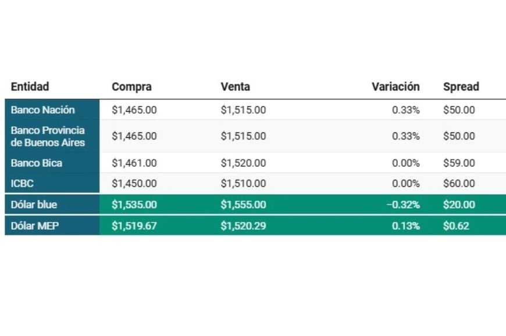Select the Dólar blue row label
The image size is (506, 336).
click(34, 205)
